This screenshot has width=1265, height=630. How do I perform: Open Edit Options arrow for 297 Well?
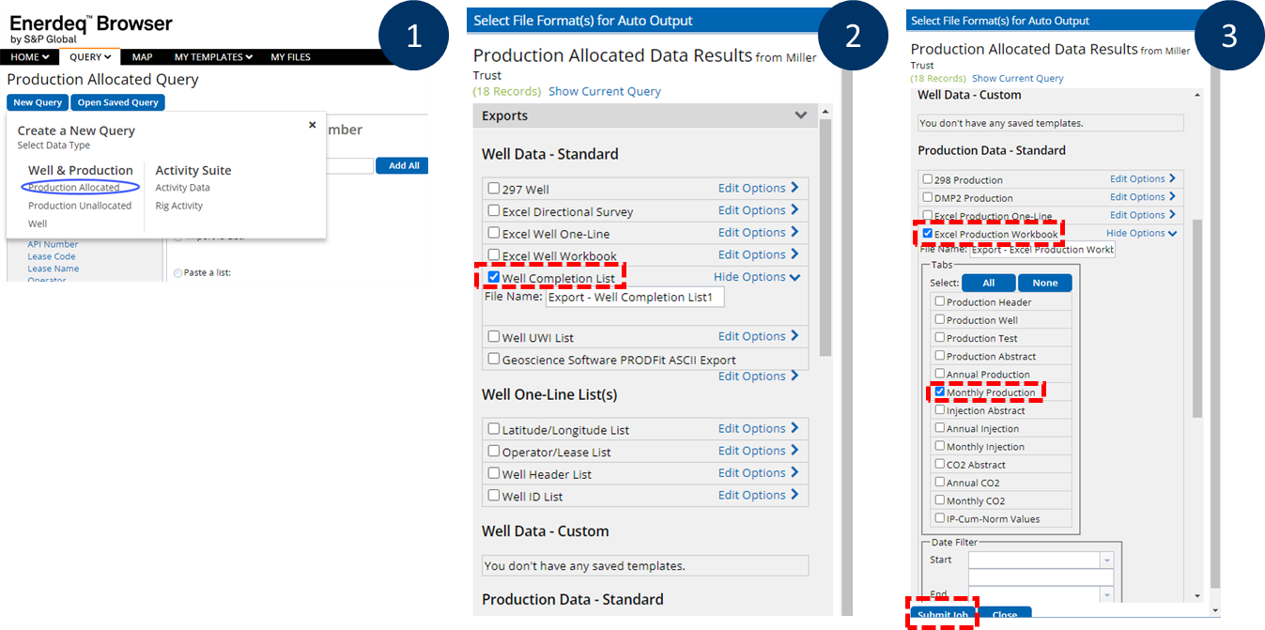[x=794, y=188]
